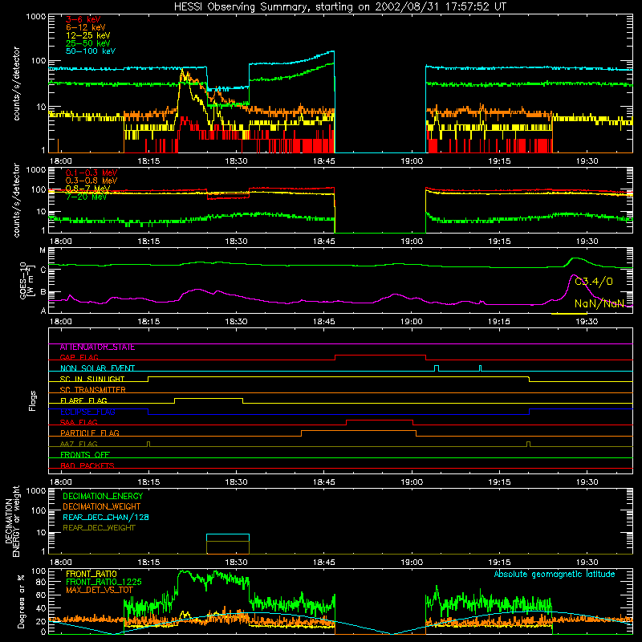Screen dimensions: 642x642
Task: Click the NaN/NaN annotation in GOES panel
Action: (x=599, y=303)
